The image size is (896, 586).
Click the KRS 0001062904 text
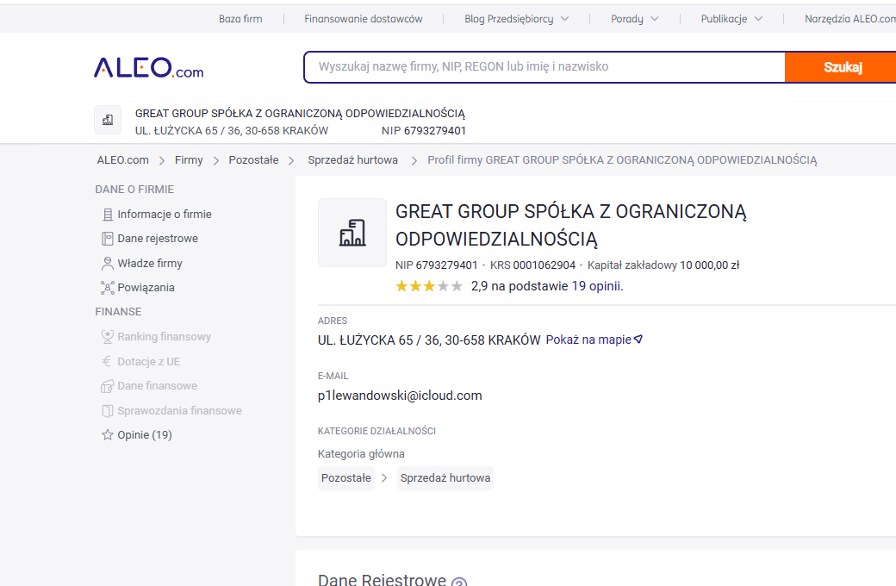pos(532,265)
